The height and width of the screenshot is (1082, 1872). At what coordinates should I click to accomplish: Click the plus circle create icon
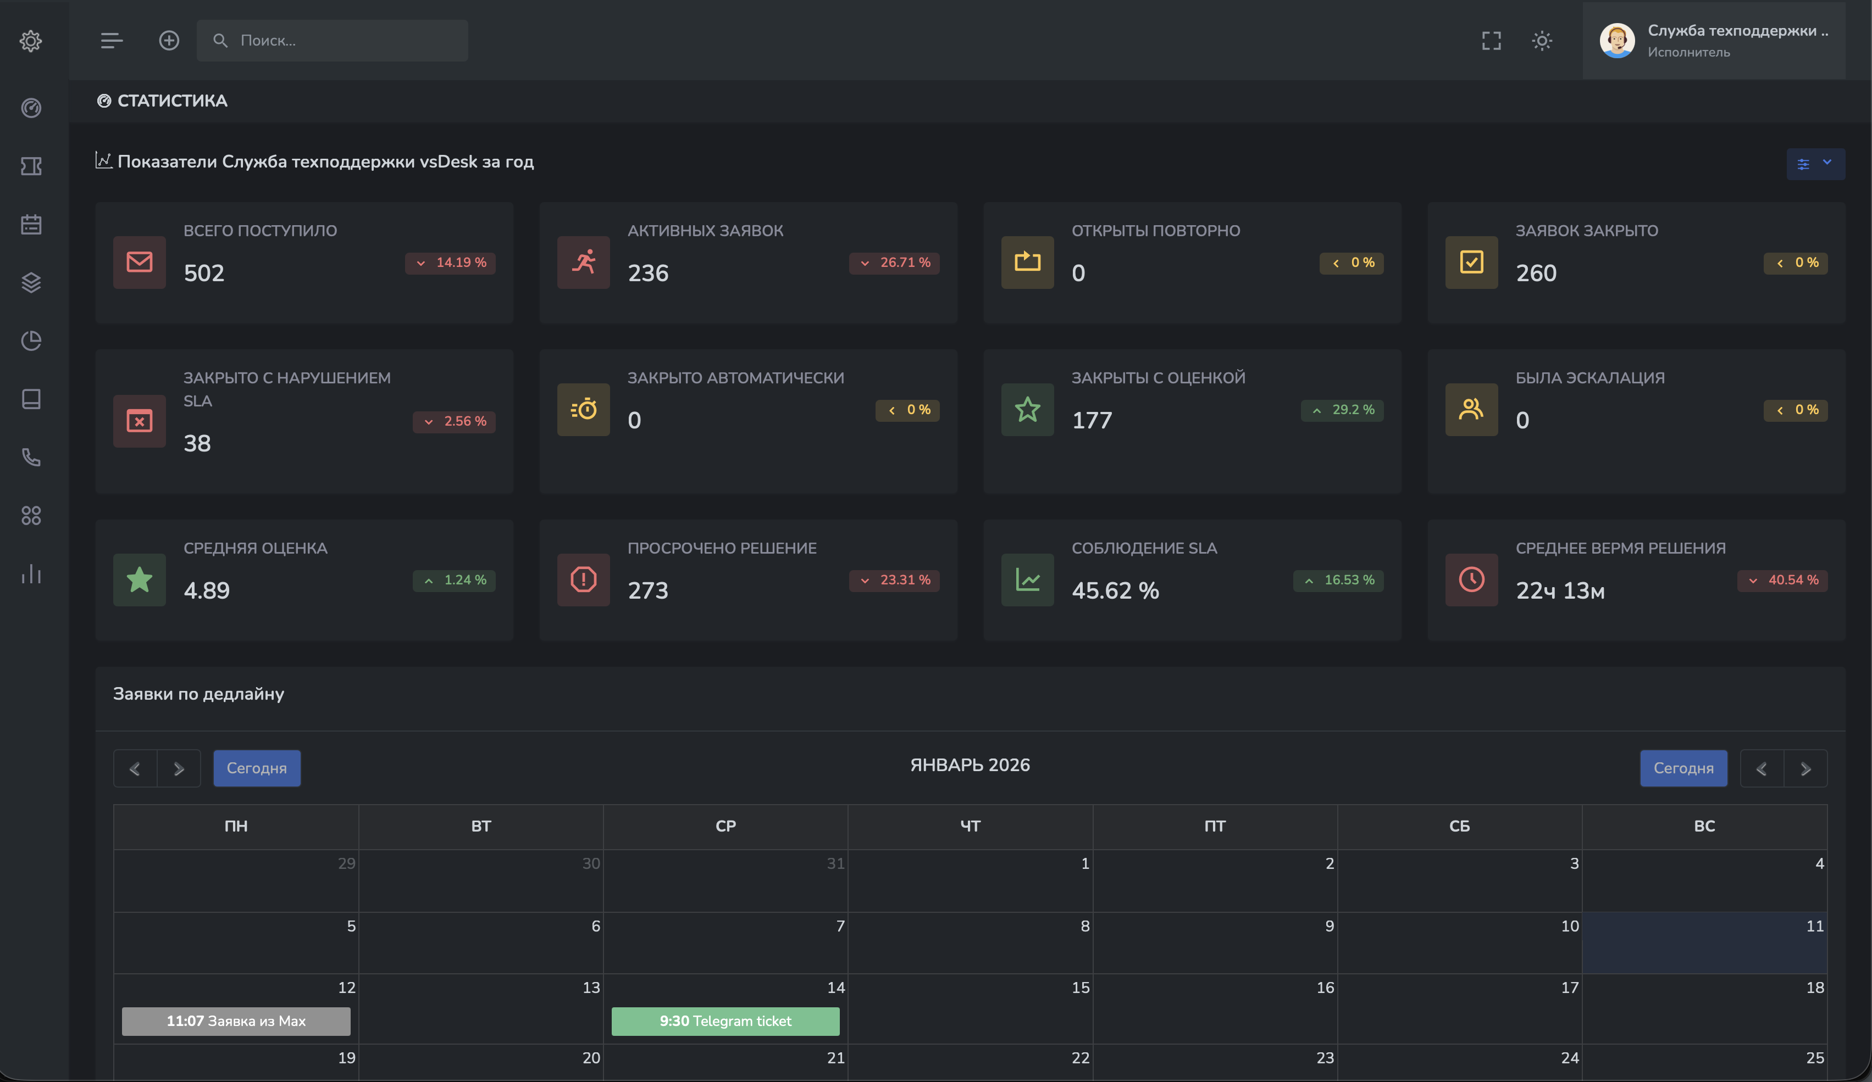pyautogui.click(x=169, y=41)
